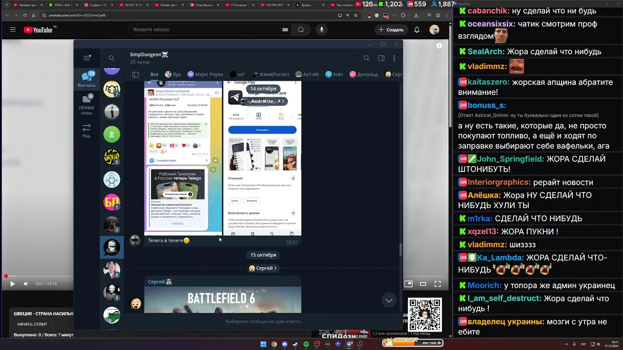The width and height of the screenshot is (623, 350).
Task: Expand the AndrNite topic chip
Action: [263, 101]
